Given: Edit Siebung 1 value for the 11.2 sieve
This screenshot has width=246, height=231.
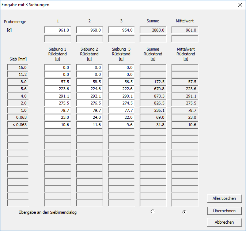Looking at the screenshot, I should coord(58,74).
